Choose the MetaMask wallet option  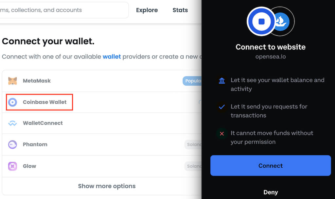pos(37,81)
